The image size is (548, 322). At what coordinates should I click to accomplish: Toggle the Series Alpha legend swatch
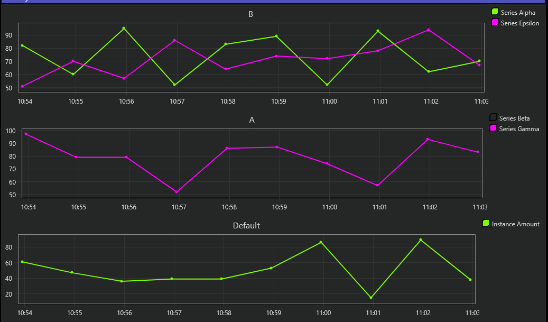click(x=495, y=12)
